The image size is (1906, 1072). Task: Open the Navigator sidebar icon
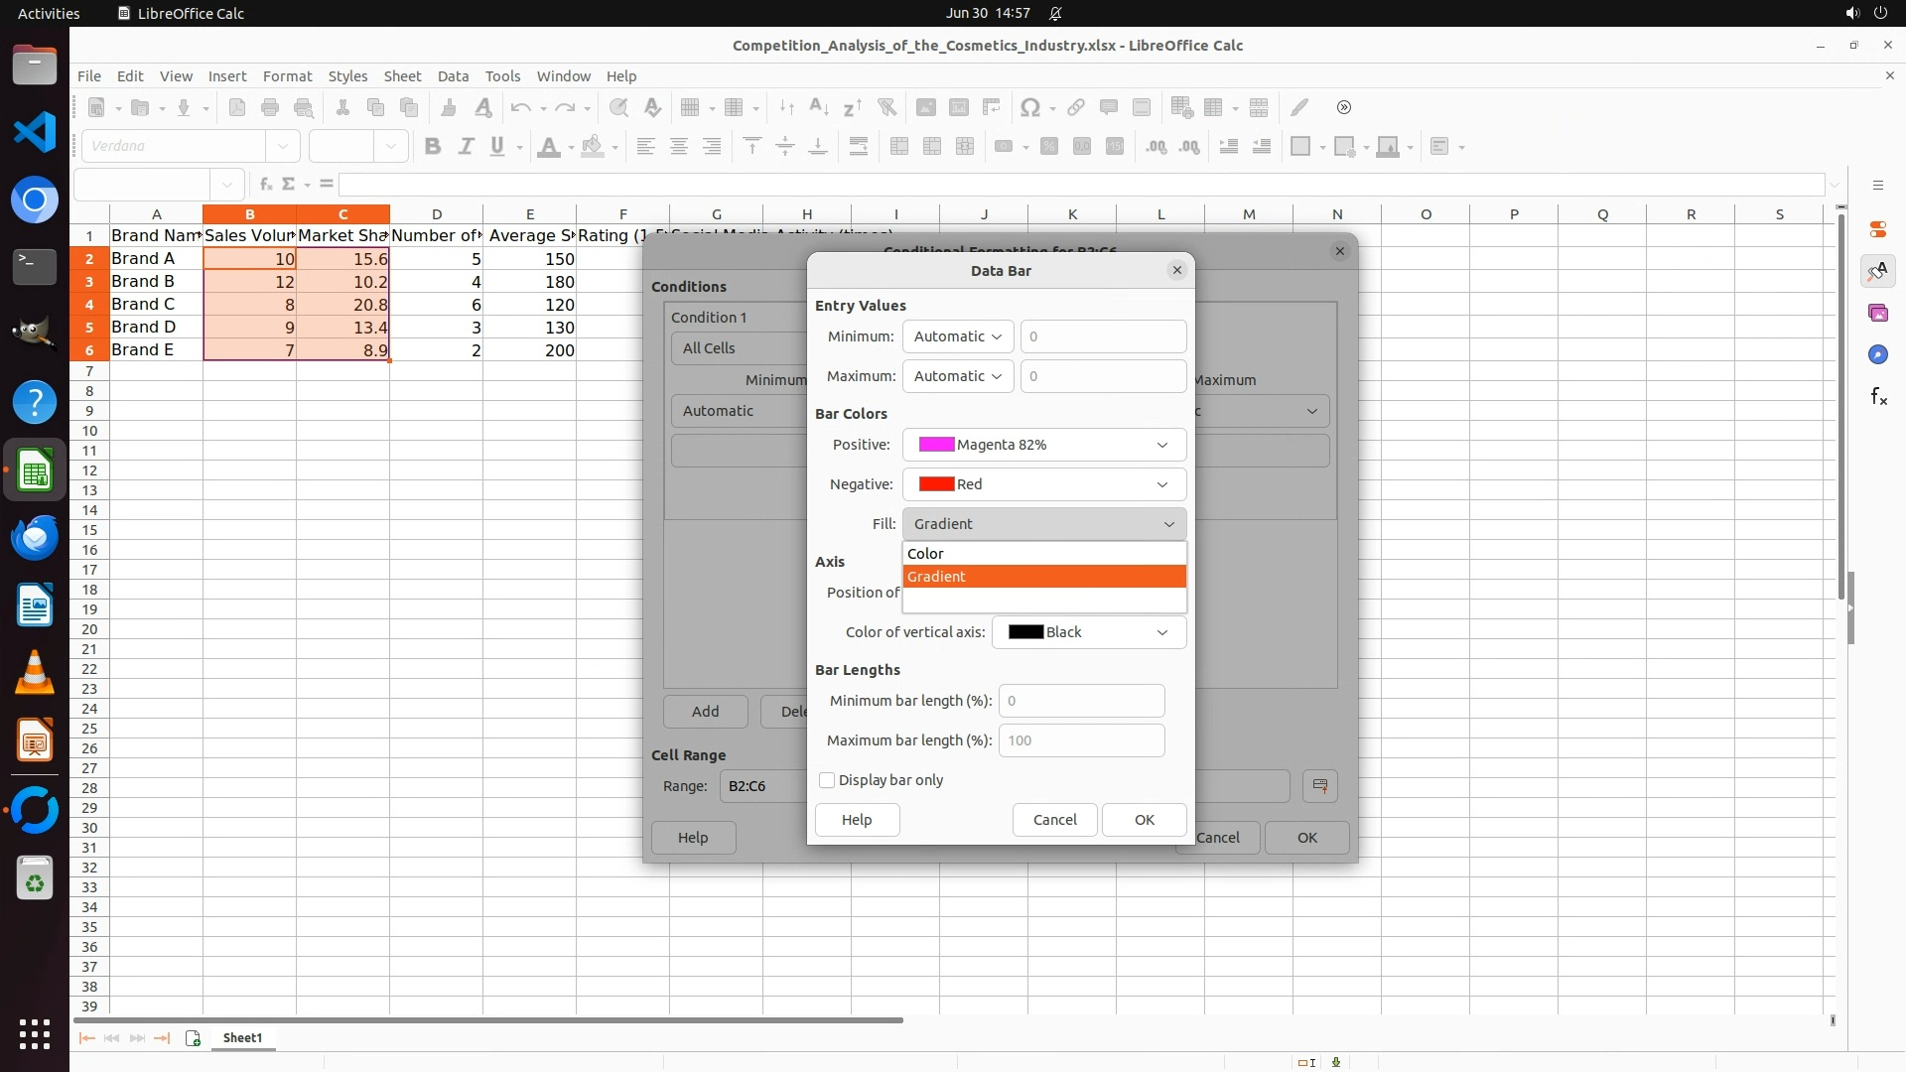point(1878,355)
